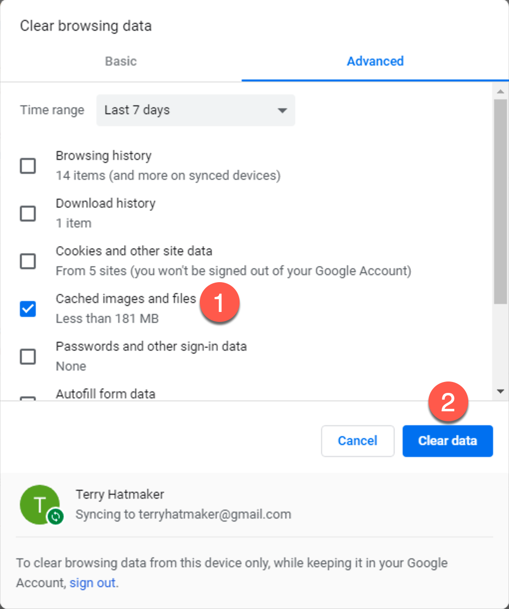Screen dimensions: 509x609
Task: Click Terry Hatmaker's green profile avatar
Action: click(x=39, y=504)
